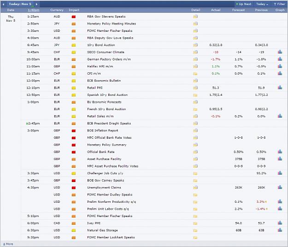Go to previous day arrow
The height and width of the screenshot is (247, 288).
pos(3,4)
